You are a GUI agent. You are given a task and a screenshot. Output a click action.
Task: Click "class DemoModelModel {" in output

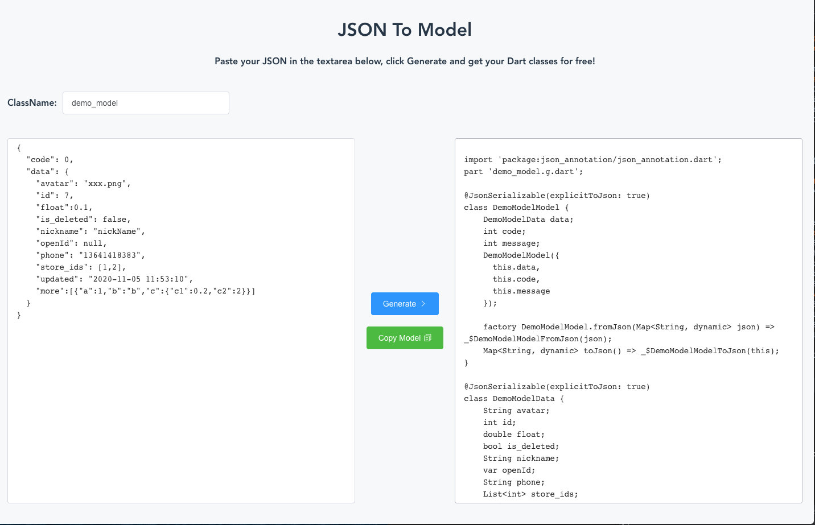[x=516, y=208]
